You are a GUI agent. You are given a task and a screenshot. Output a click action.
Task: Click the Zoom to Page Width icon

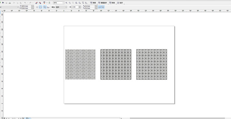click(83, 3)
